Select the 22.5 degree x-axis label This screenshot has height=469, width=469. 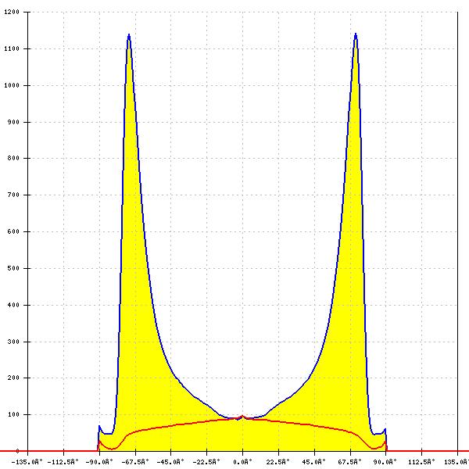278,461
